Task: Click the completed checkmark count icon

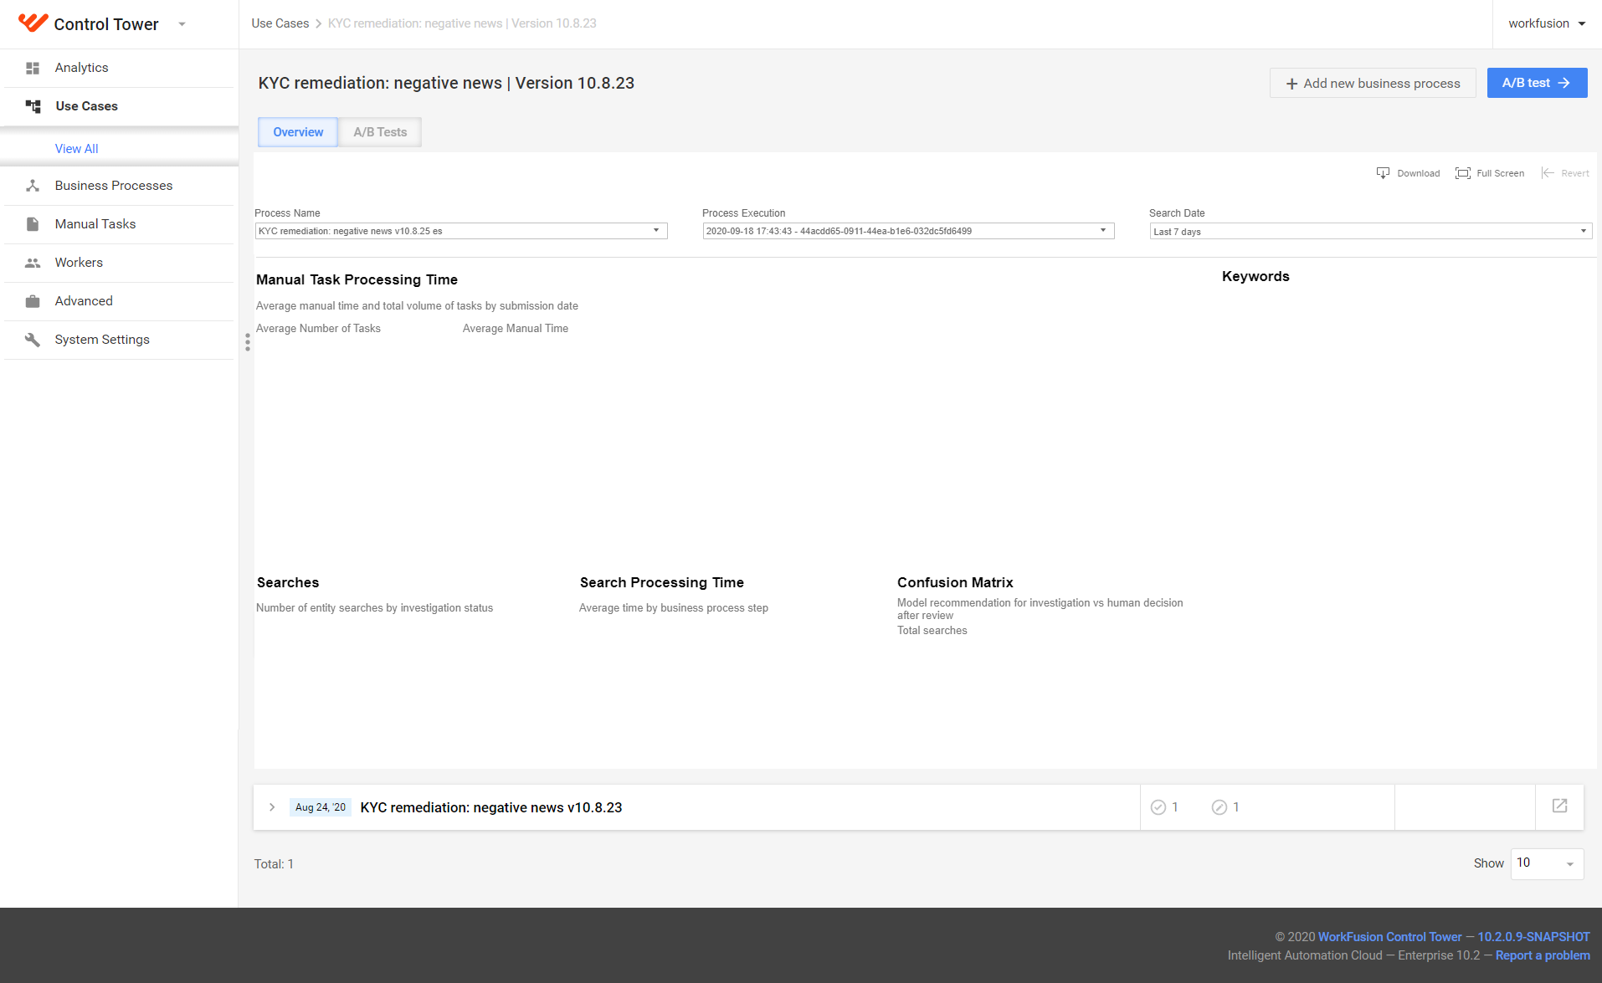Action: 1158,807
